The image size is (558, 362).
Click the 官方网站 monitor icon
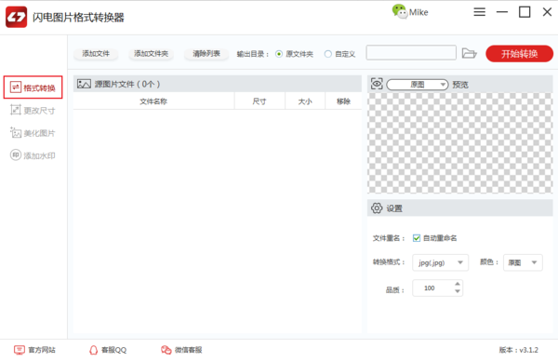click(x=20, y=350)
